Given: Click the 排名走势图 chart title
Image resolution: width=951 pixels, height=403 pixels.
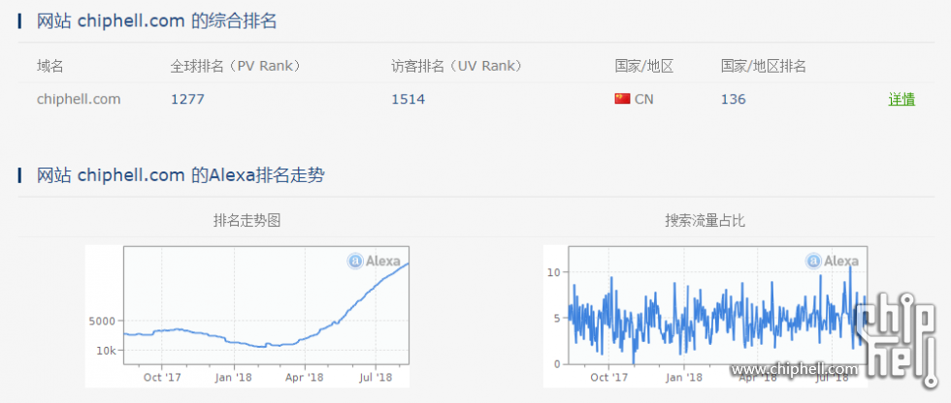Looking at the screenshot, I should (x=246, y=221).
